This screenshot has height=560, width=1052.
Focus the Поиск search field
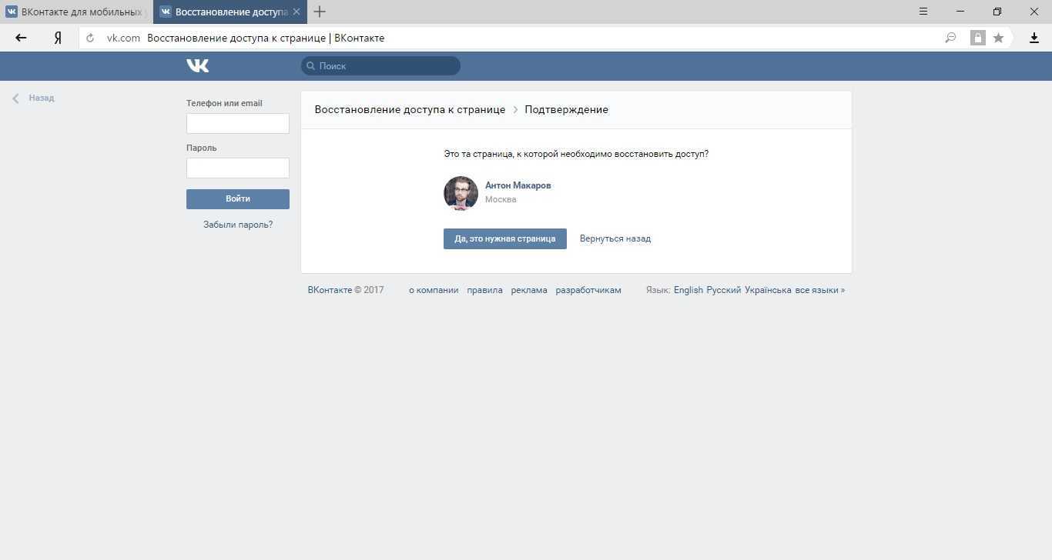tap(380, 66)
